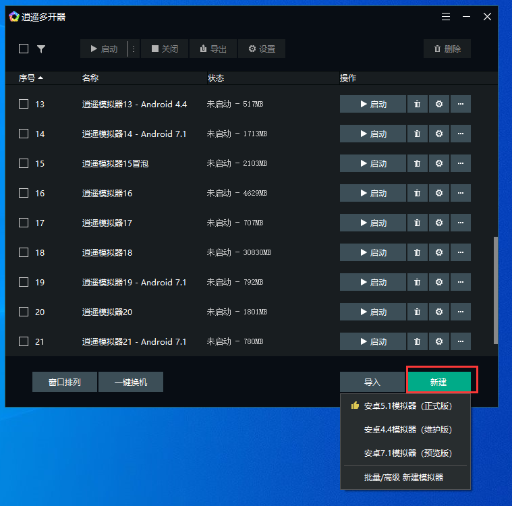The width and height of the screenshot is (512, 506).
Task: Open the hamburger menu in title bar
Action: tap(446, 17)
